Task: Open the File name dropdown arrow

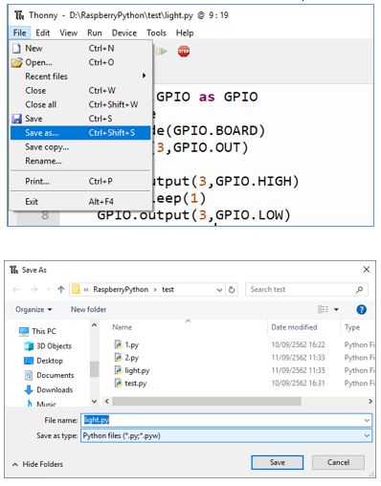Action: click(367, 420)
